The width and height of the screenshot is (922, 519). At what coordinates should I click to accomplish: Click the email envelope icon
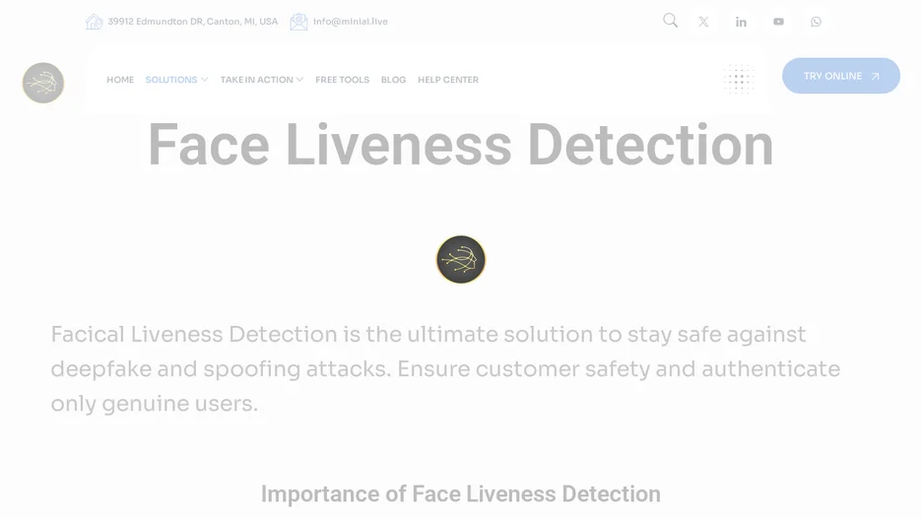[x=298, y=22]
